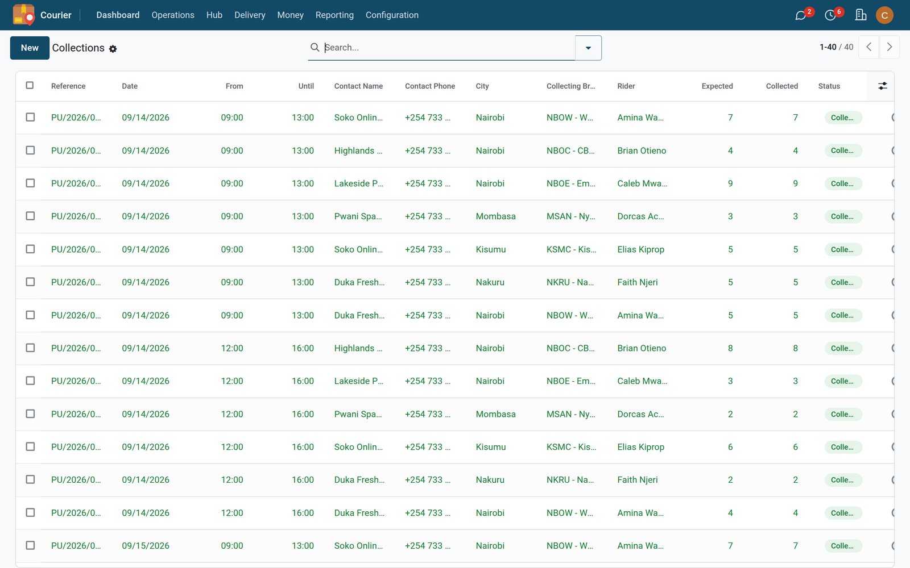Open the Operations menu
Viewport: 910px width, 568px height.
coord(173,15)
